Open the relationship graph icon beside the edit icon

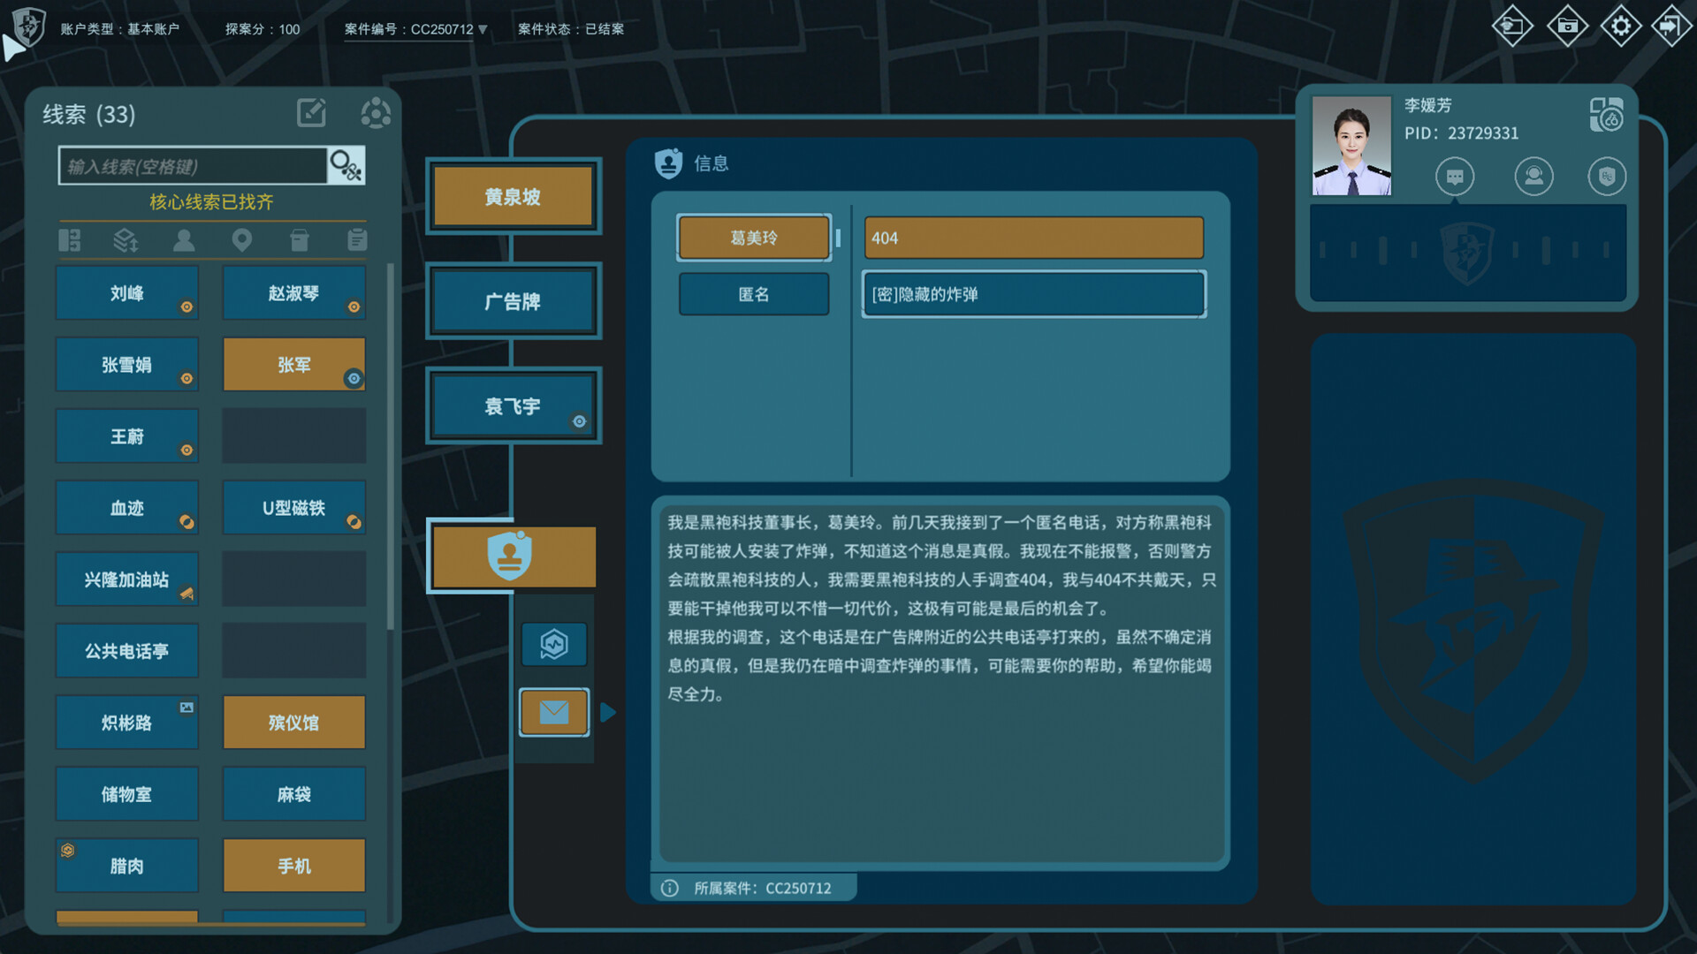pos(376,113)
